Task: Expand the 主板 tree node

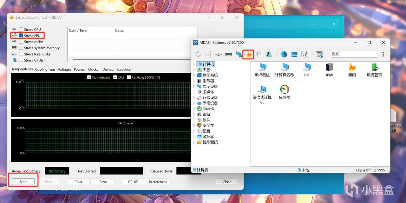Action: tap(194, 70)
